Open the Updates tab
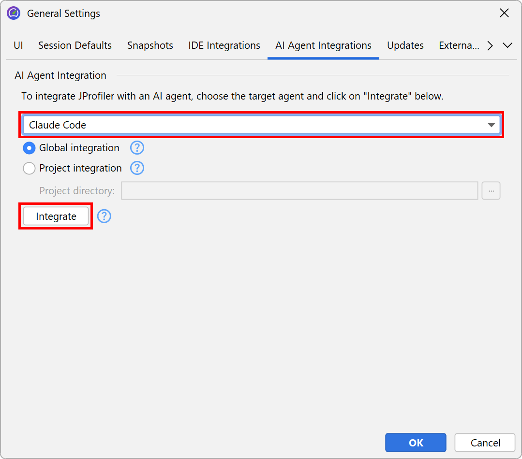 click(x=405, y=45)
